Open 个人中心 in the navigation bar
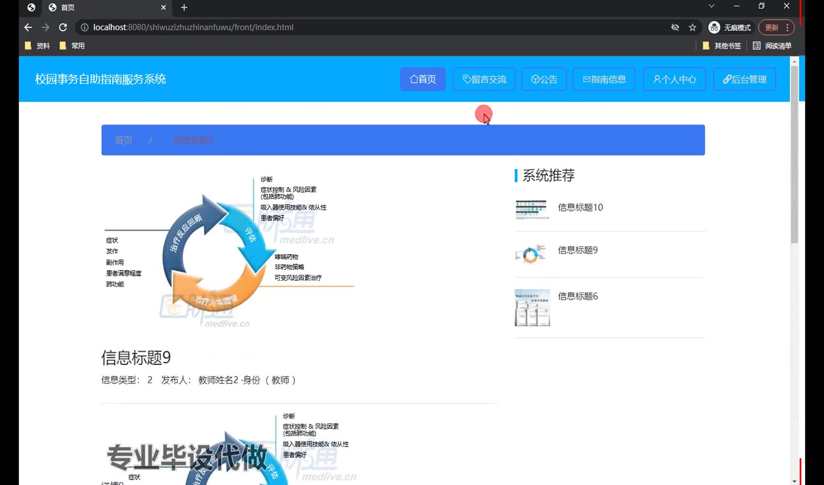Screen dimensions: 824x485 (675, 79)
